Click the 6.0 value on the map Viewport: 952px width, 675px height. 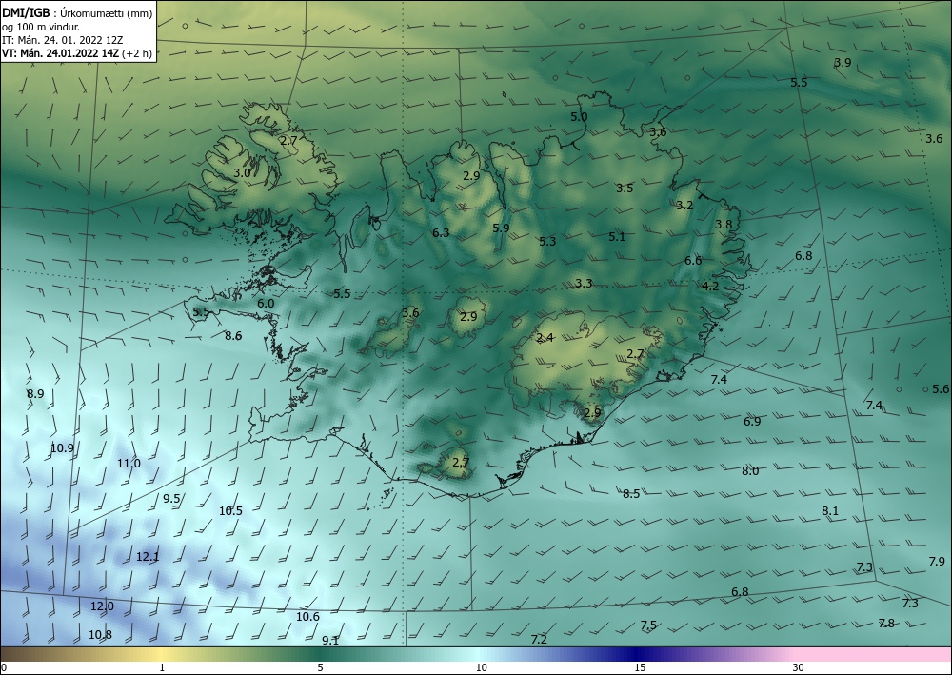click(x=266, y=303)
